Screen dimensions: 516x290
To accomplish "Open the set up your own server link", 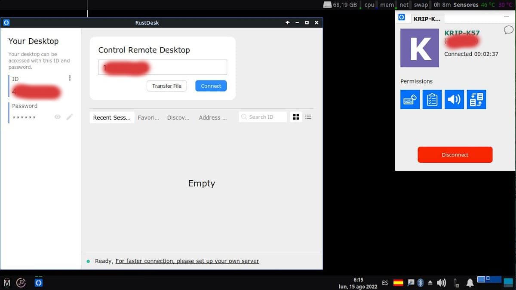I will pos(187,261).
